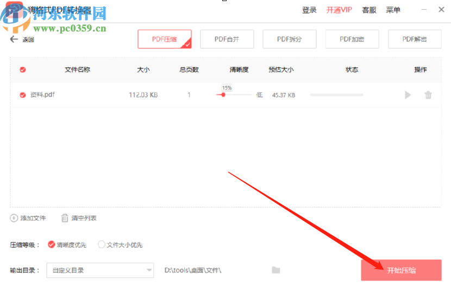Click the 总页数 column header
This screenshot has width=451, height=288.
click(x=189, y=70)
